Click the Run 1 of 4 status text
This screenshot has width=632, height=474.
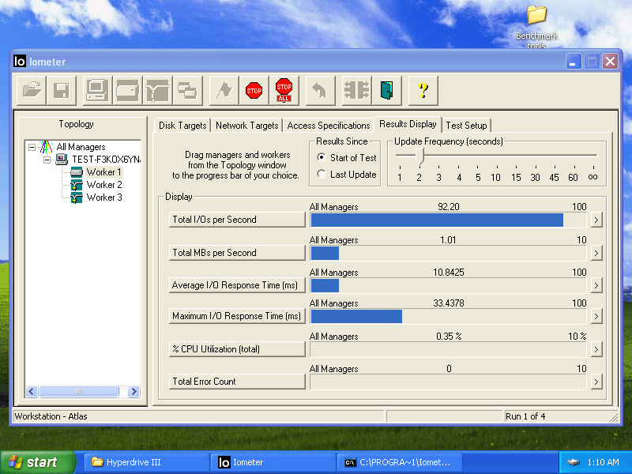[x=525, y=416]
